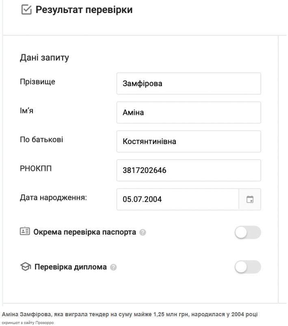The height and width of the screenshot is (326, 288).
Task: Click the Результат перевірки heading
Action: (x=84, y=10)
